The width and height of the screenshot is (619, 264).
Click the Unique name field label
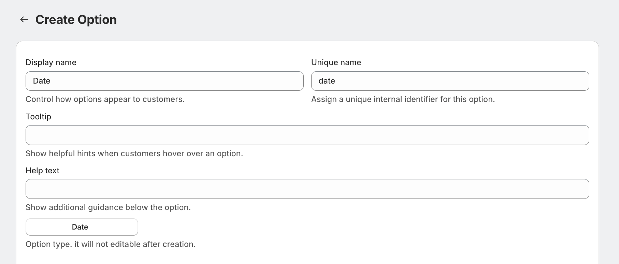[336, 62]
